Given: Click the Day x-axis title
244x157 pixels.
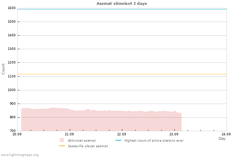Looking at the screenshot, I should click(222, 139).
